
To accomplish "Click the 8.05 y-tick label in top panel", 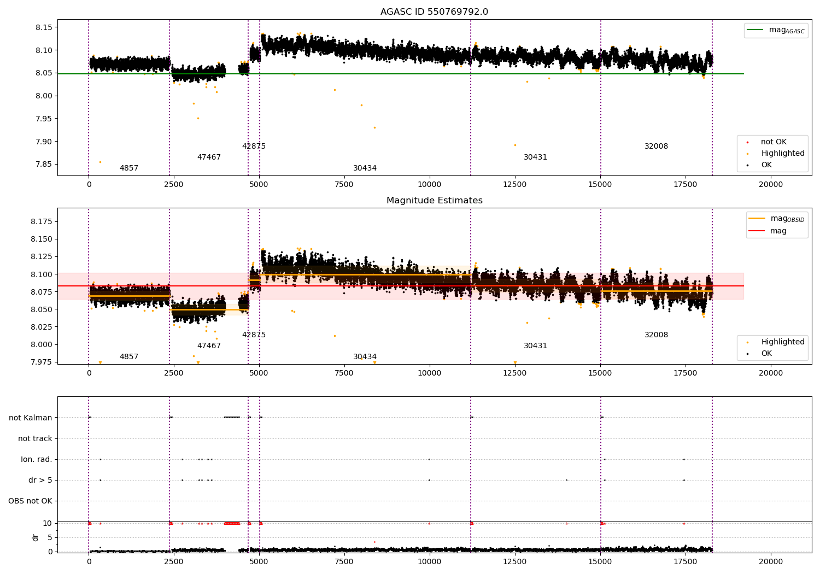I will pyautogui.click(x=44, y=73).
